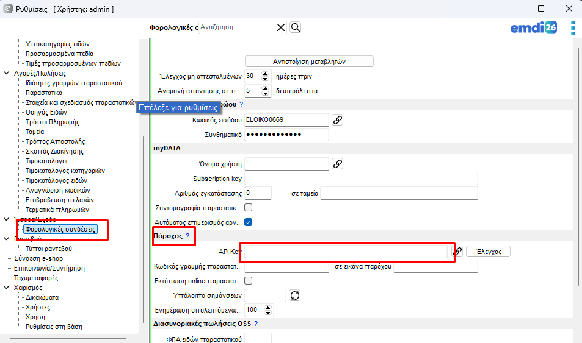Click link icon next to API Key field
Viewport: 582px width, 343px height.
pos(457,251)
